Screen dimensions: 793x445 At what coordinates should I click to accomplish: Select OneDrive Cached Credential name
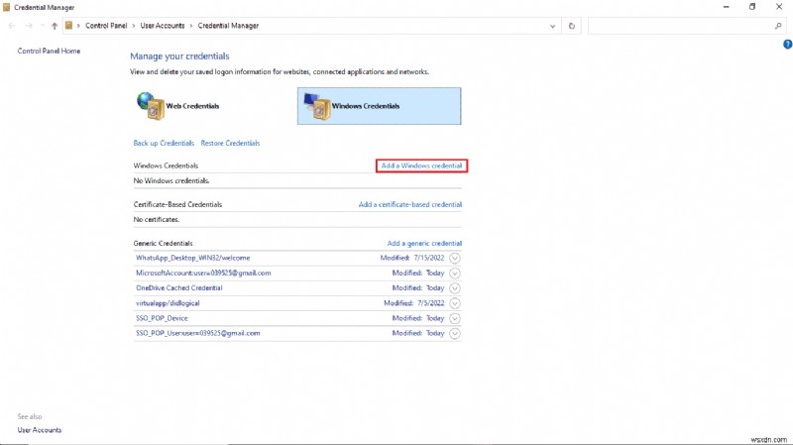(x=179, y=288)
